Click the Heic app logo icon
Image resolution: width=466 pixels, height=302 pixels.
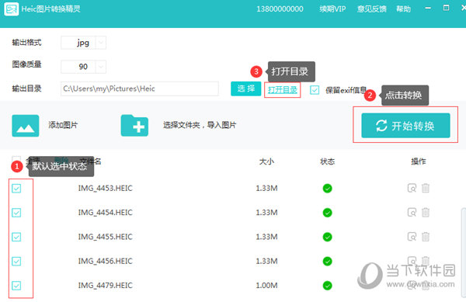[x=12, y=9]
